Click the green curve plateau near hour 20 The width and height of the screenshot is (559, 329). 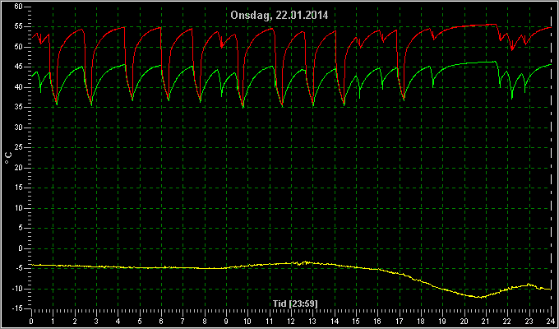point(464,63)
